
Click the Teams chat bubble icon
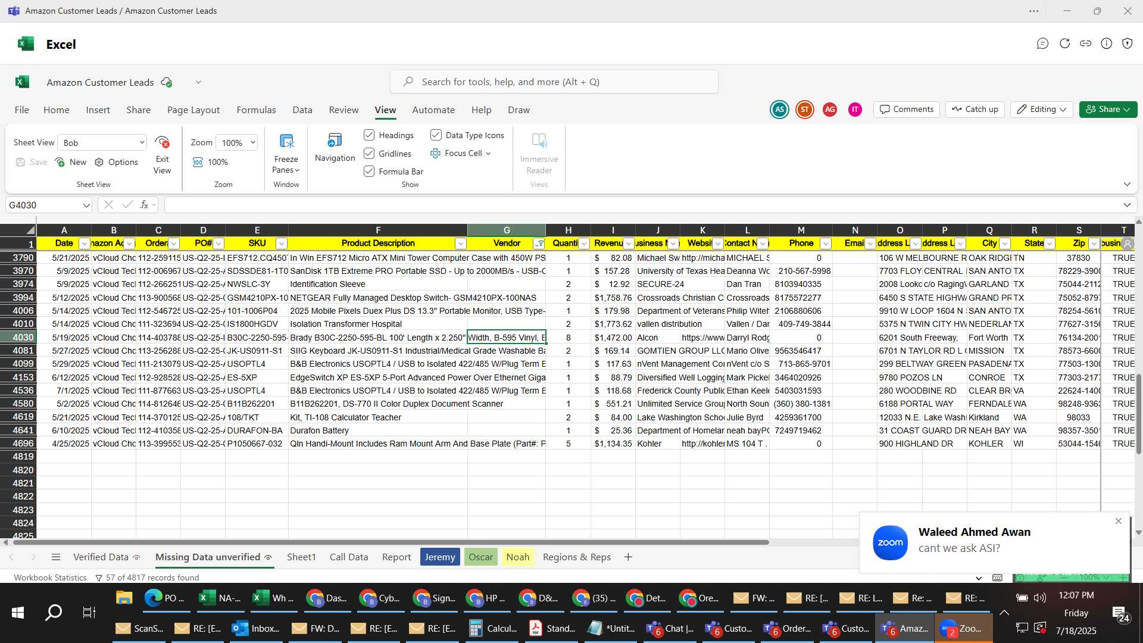(x=1042, y=43)
